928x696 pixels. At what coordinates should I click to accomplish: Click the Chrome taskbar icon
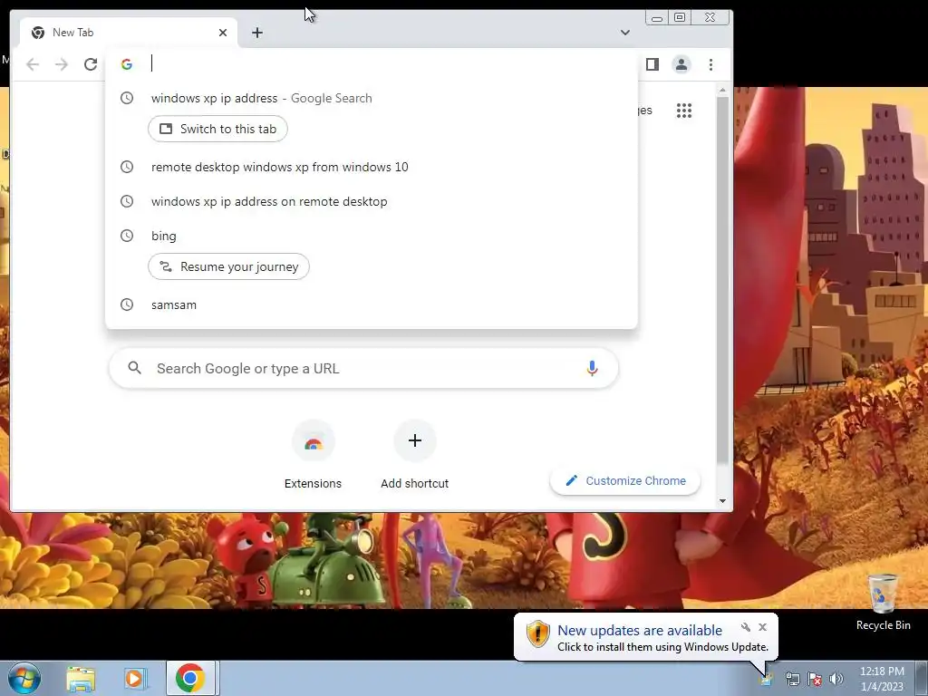click(190, 678)
